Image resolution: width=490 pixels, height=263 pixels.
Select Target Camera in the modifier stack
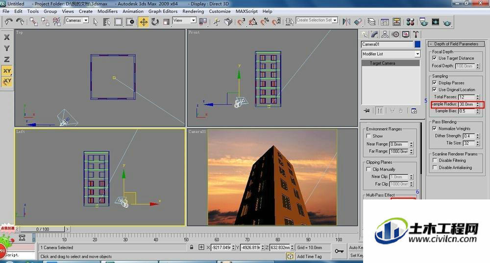pyautogui.click(x=391, y=63)
